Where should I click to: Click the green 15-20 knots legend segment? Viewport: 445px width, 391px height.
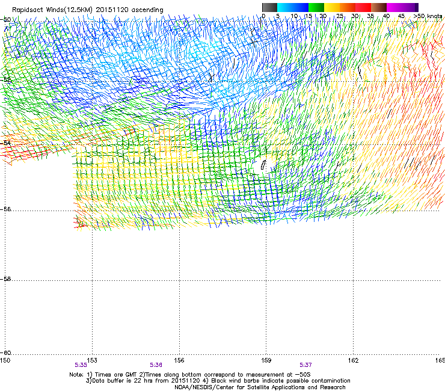(316, 7)
